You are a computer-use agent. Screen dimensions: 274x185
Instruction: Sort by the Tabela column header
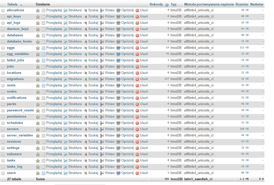click(x=12, y=5)
